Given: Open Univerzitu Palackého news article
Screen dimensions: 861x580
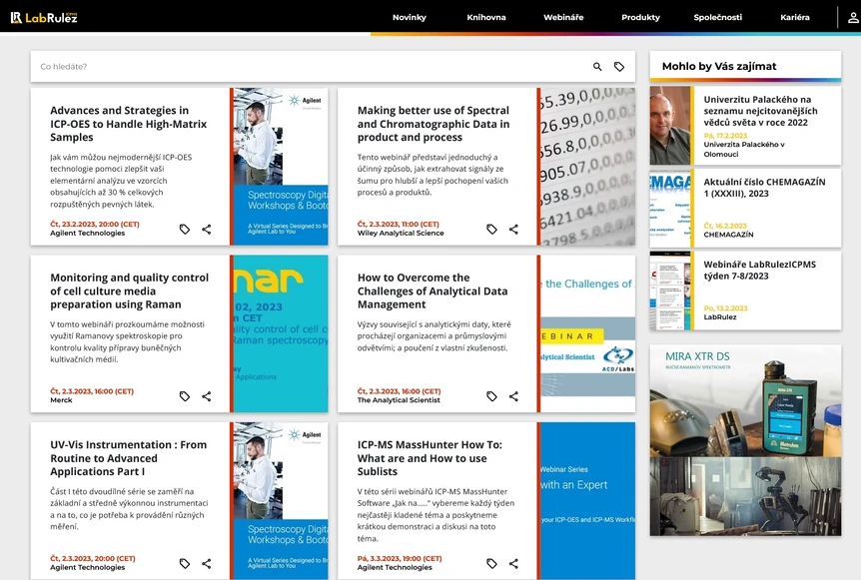Looking at the screenshot, I should click(760, 111).
